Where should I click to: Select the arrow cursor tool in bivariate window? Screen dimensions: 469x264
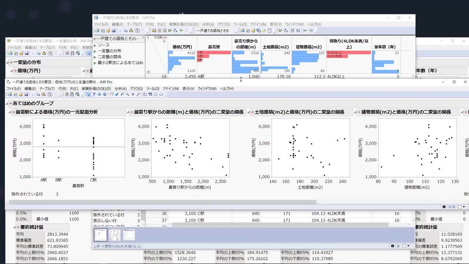pos(88,94)
